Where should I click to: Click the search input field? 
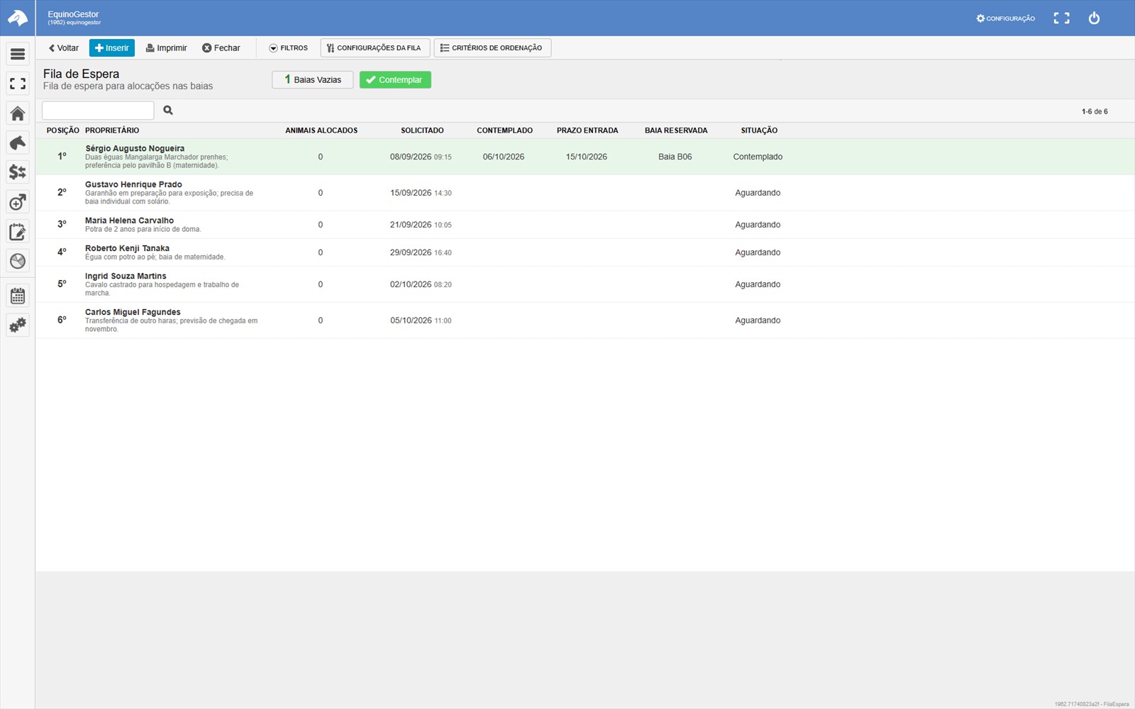pyautogui.click(x=98, y=111)
